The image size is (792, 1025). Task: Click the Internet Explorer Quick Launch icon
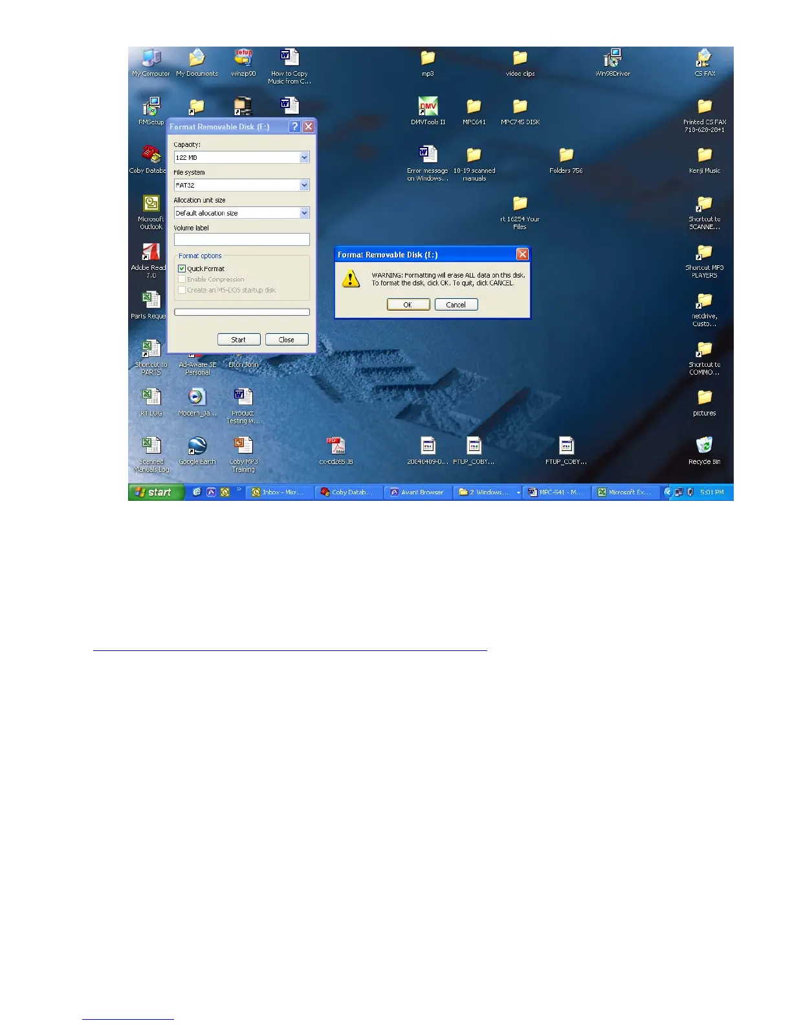tap(197, 492)
